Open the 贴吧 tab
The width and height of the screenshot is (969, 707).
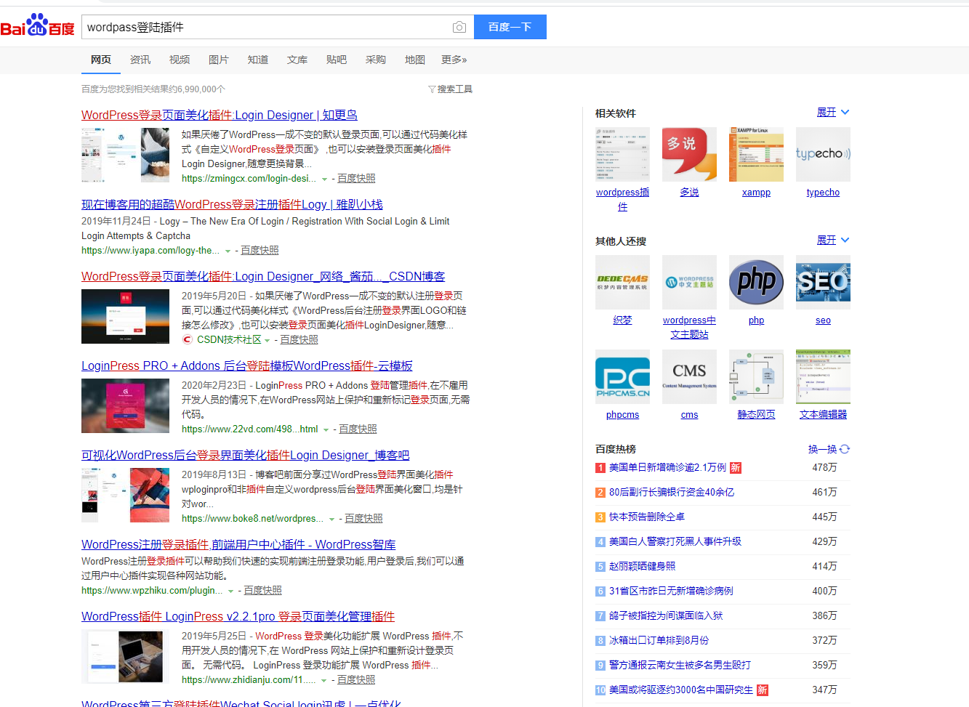click(337, 60)
